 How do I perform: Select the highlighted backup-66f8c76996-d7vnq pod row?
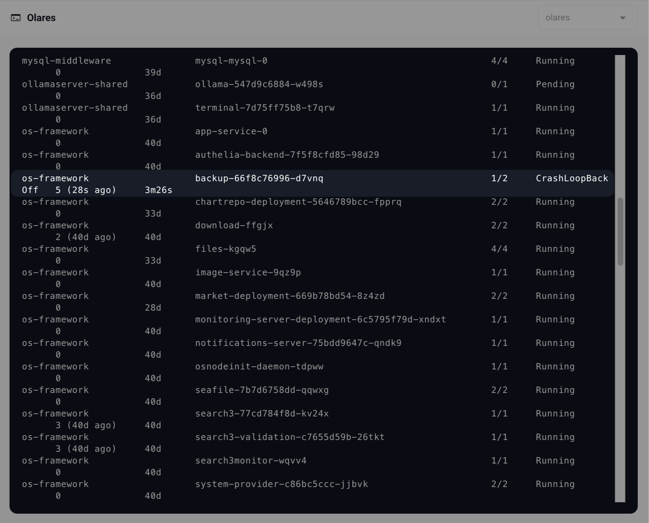312,183
